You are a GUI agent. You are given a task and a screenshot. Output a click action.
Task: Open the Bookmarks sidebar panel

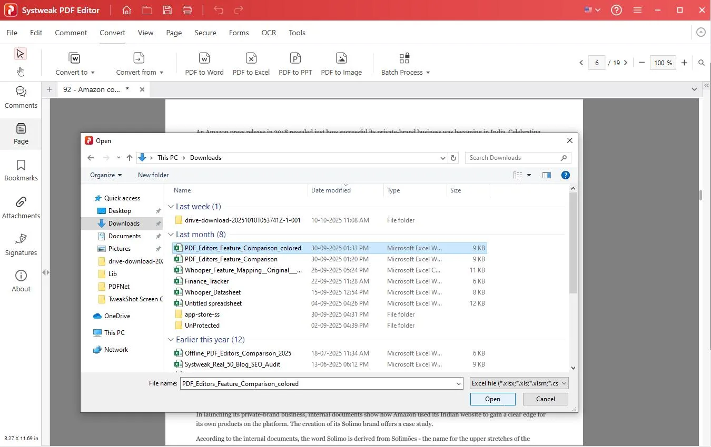click(21, 170)
